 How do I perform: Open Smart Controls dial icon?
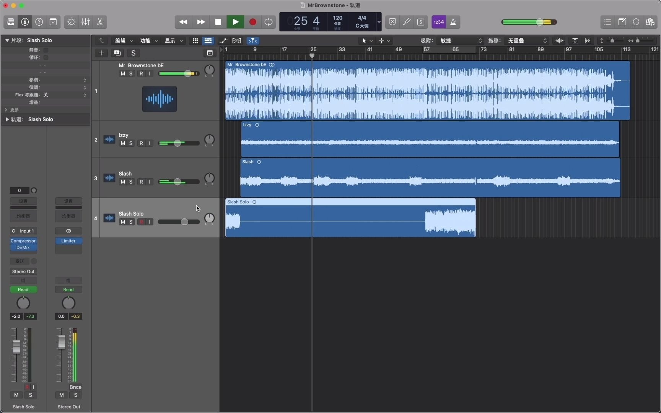pos(71,22)
